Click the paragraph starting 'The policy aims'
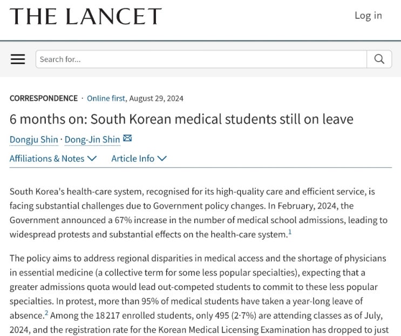Image resolution: width=401 pixels, height=336 pixels. coord(199,294)
